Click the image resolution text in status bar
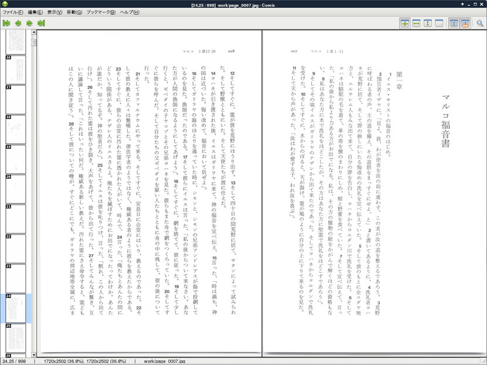 coord(85,361)
